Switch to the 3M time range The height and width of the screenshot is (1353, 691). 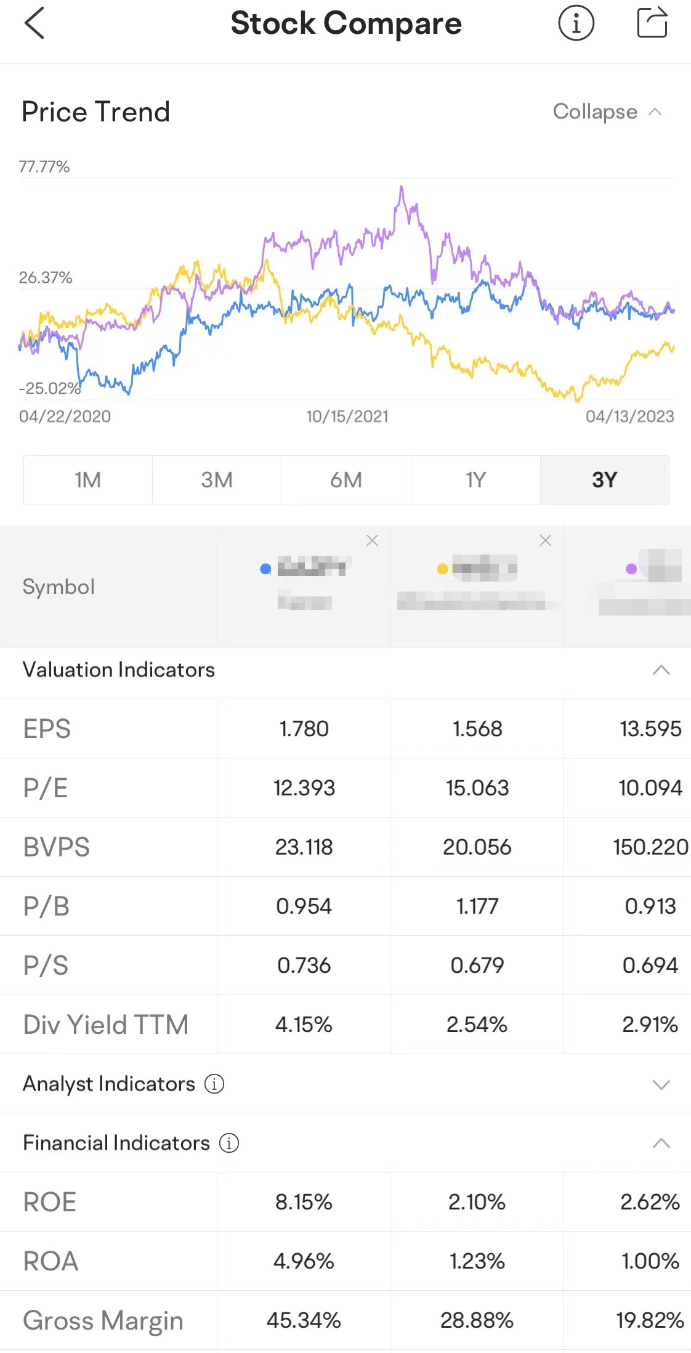217,480
